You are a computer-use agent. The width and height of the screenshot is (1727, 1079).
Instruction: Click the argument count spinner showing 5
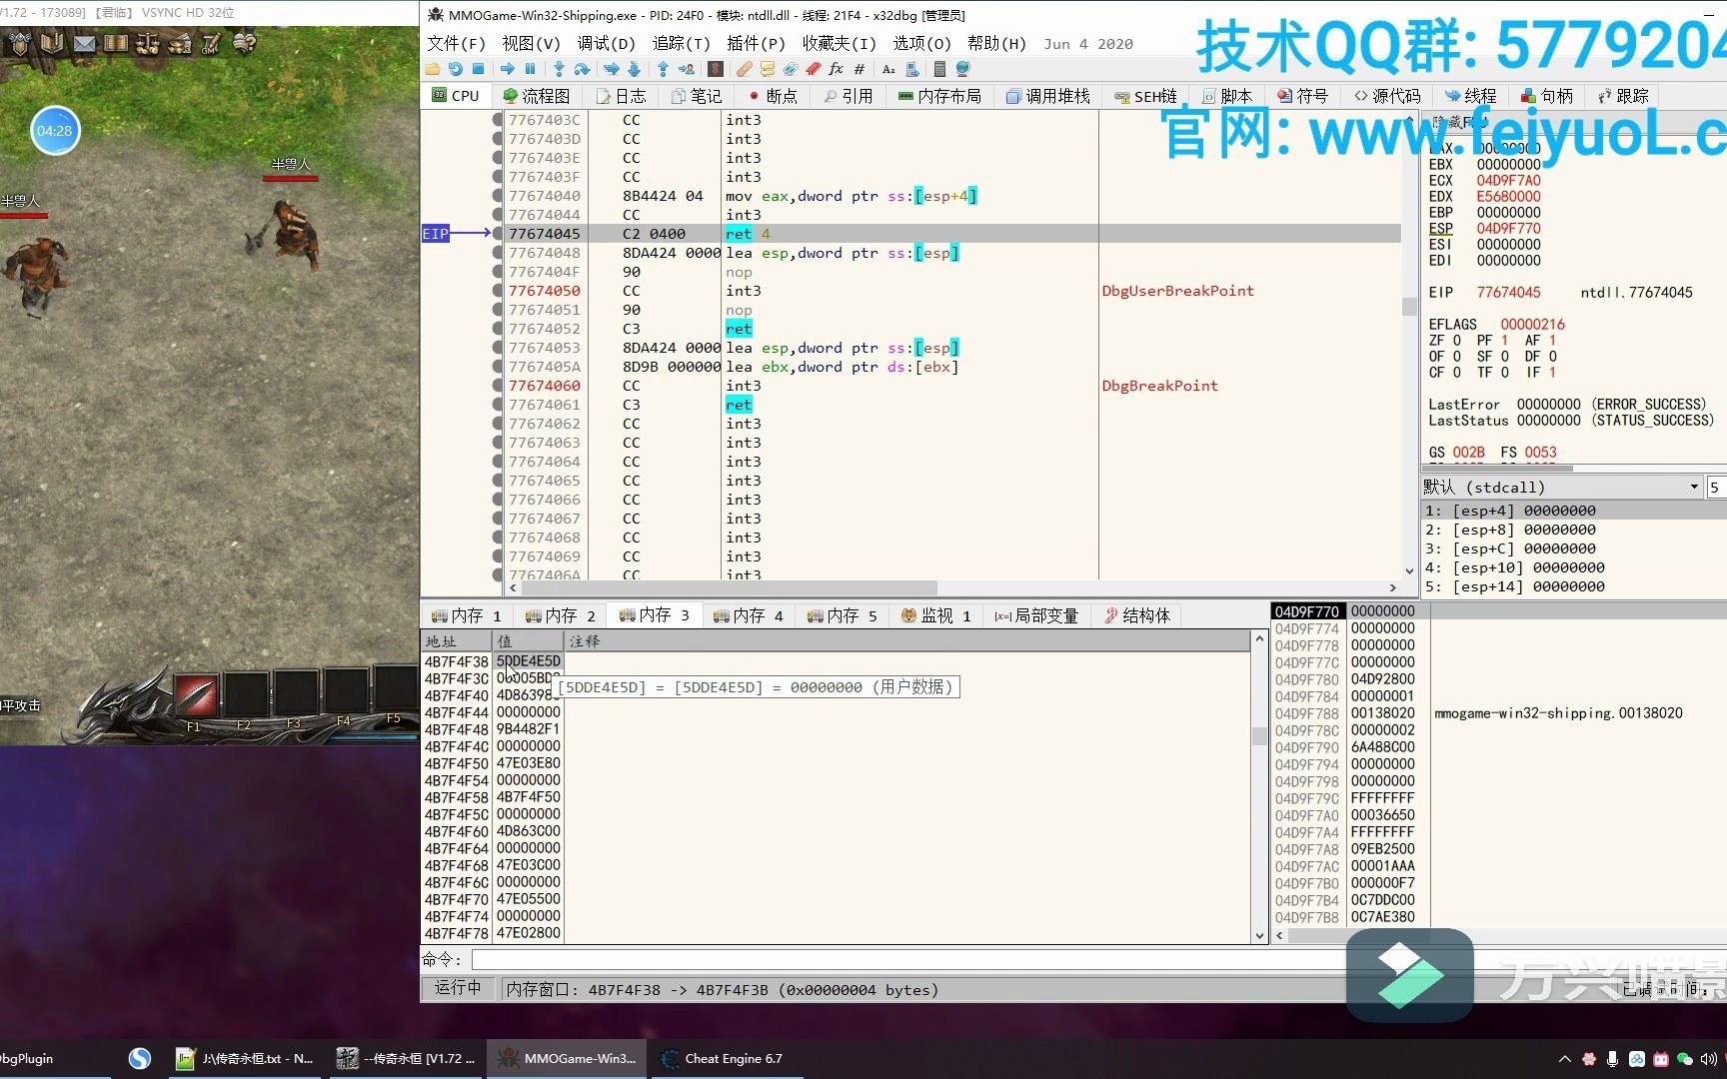[x=1716, y=487]
